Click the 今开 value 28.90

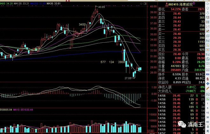coord(201,54)
